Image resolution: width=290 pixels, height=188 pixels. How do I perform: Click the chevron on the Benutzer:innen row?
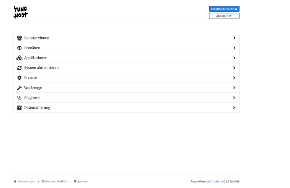(234, 38)
